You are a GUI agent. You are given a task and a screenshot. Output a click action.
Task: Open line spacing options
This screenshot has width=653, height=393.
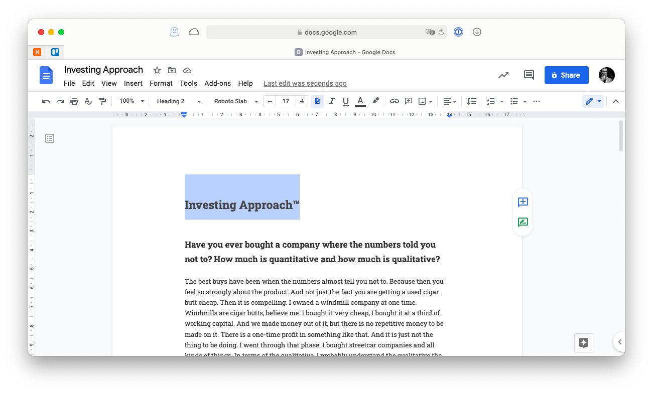point(471,101)
